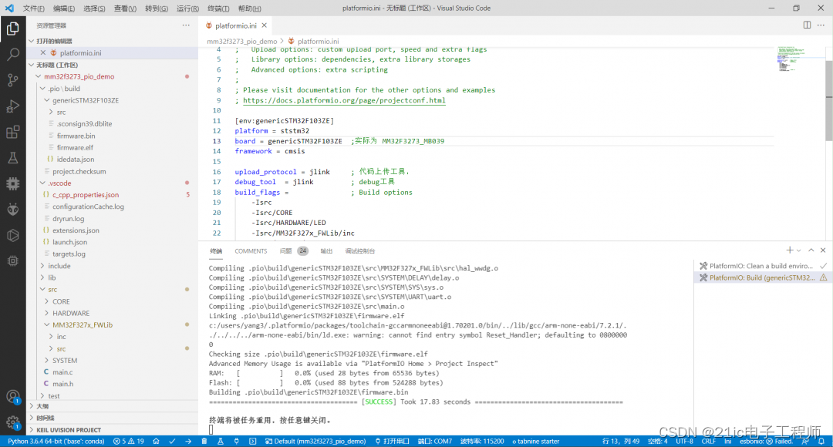The width and height of the screenshot is (833, 447).
Task: Open notifications bell in status bar
Action: coord(821,441)
